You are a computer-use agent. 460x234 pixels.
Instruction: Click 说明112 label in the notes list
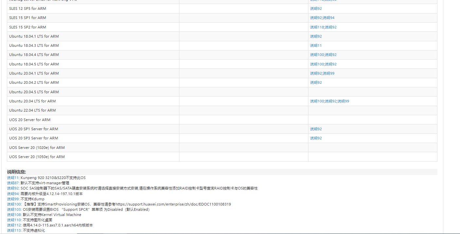14,225
